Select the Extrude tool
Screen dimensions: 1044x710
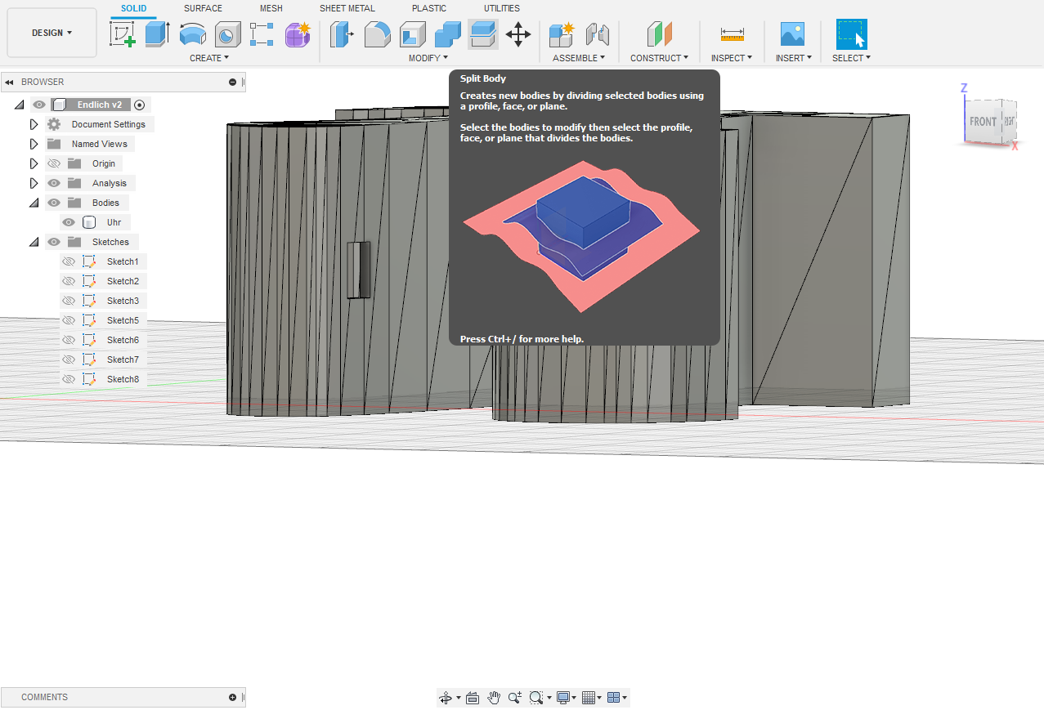(155, 34)
